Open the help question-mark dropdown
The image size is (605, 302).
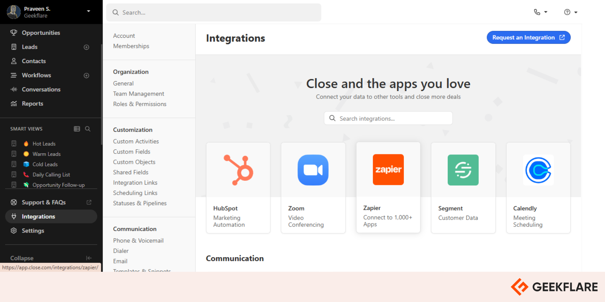pos(571,12)
